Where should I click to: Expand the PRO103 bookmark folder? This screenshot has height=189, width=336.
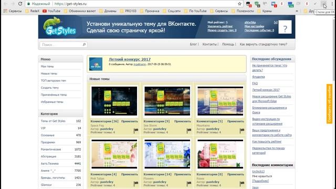pos(128,10)
